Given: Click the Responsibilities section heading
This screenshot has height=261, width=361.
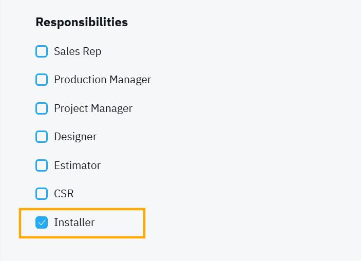Looking at the screenshot, I should click(81, 23).
